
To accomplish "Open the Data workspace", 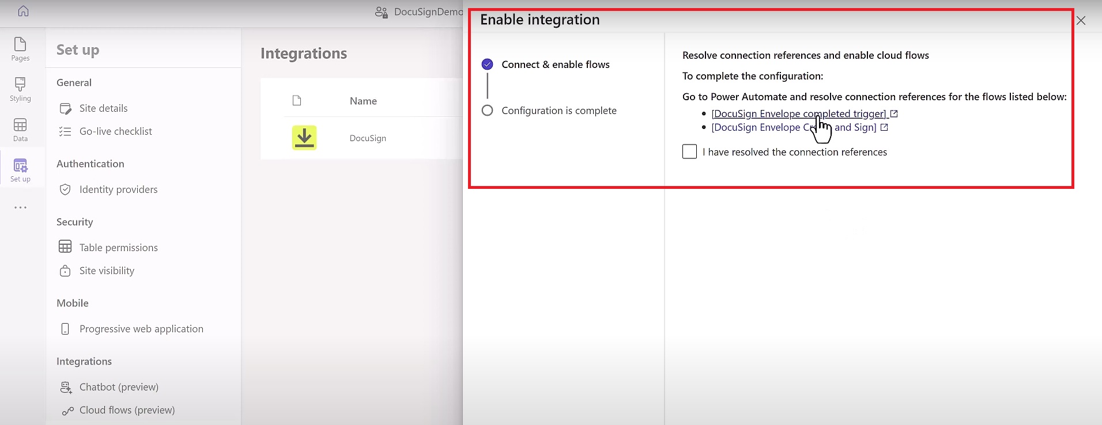I will pos(20,130).
